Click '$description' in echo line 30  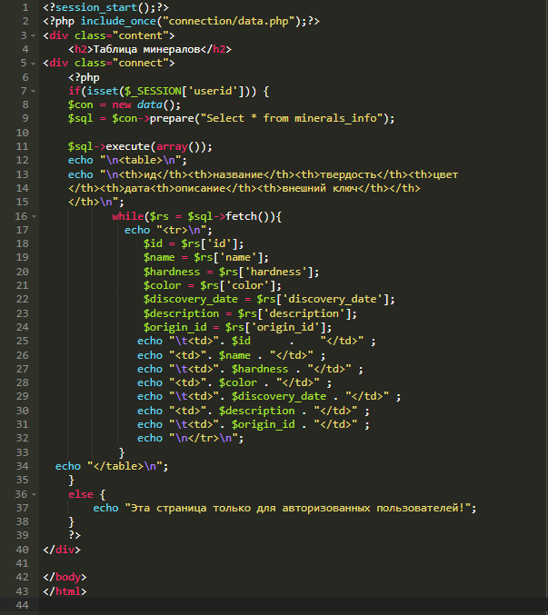256,411
